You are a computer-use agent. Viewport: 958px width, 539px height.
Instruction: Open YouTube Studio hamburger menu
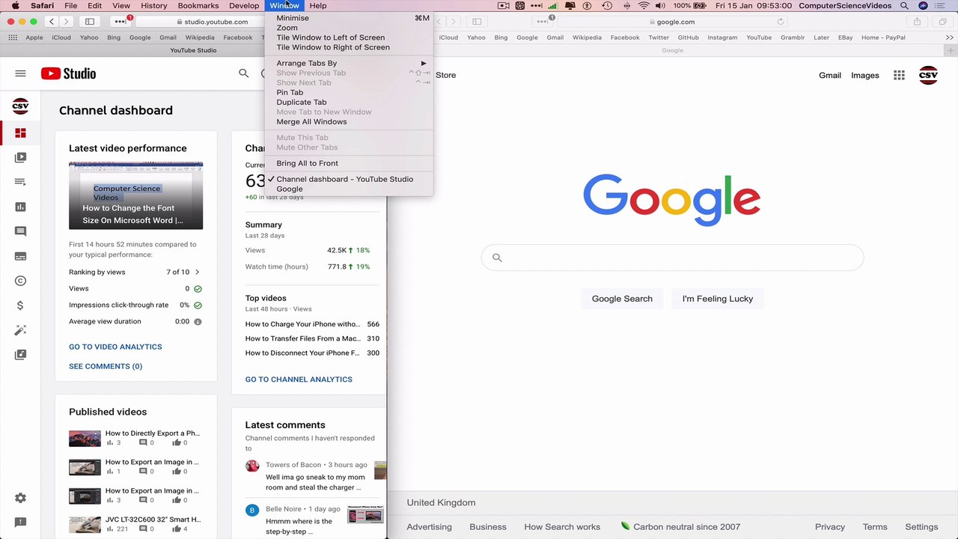click(20, 73)
